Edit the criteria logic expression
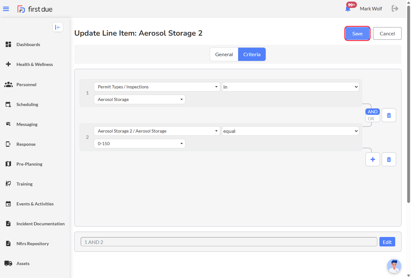 click(387, 242)
